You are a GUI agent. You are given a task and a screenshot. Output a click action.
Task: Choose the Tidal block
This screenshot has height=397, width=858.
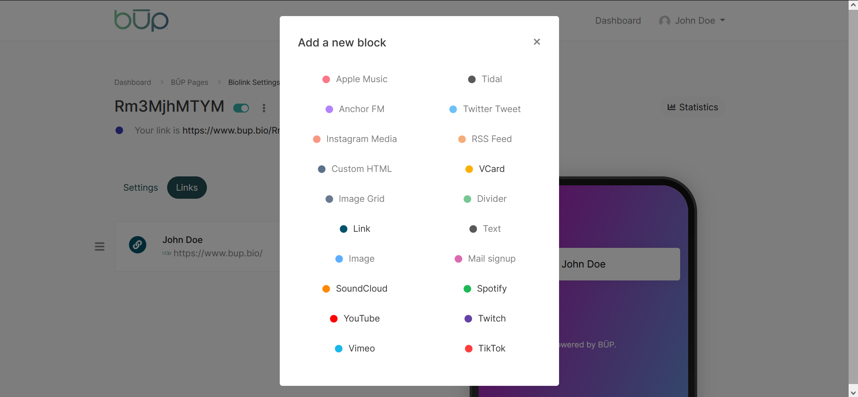[x=485, y=79]
